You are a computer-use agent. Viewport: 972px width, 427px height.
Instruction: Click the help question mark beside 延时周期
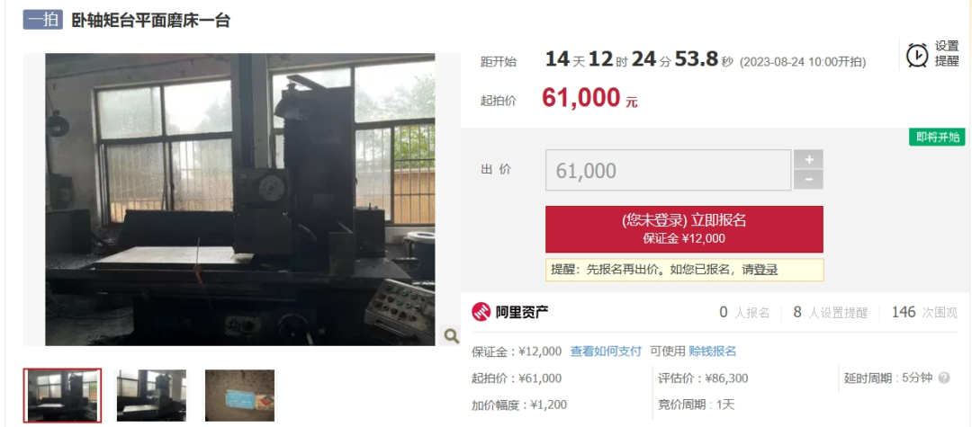[944, 378]
